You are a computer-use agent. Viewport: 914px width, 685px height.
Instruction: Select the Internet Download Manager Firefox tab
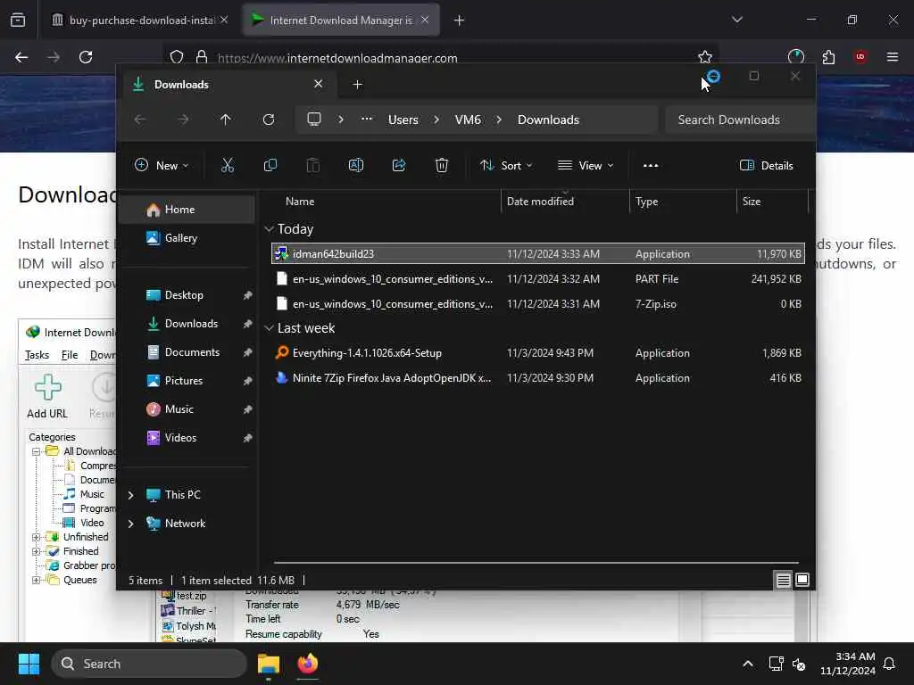(341, 21)
